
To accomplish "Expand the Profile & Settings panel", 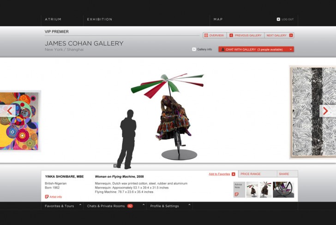I will tap(189, 205).
